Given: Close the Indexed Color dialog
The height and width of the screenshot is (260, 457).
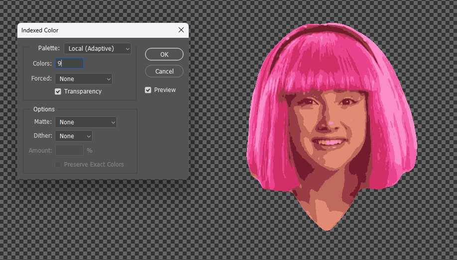Looking at the screenshot, I should pos(181,30).
